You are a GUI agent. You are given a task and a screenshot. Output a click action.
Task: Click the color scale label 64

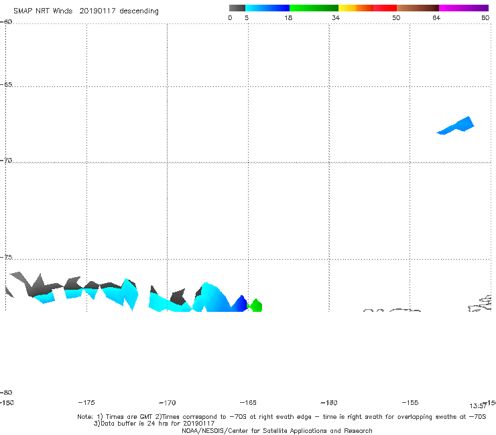tap(436, 17)
